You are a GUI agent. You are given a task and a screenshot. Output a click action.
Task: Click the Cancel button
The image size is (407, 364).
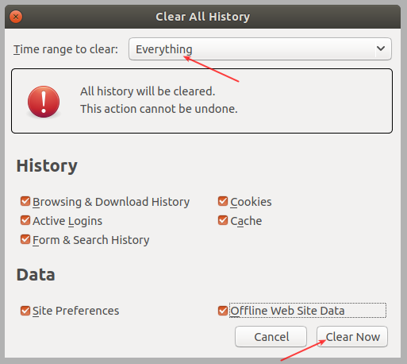271,337
